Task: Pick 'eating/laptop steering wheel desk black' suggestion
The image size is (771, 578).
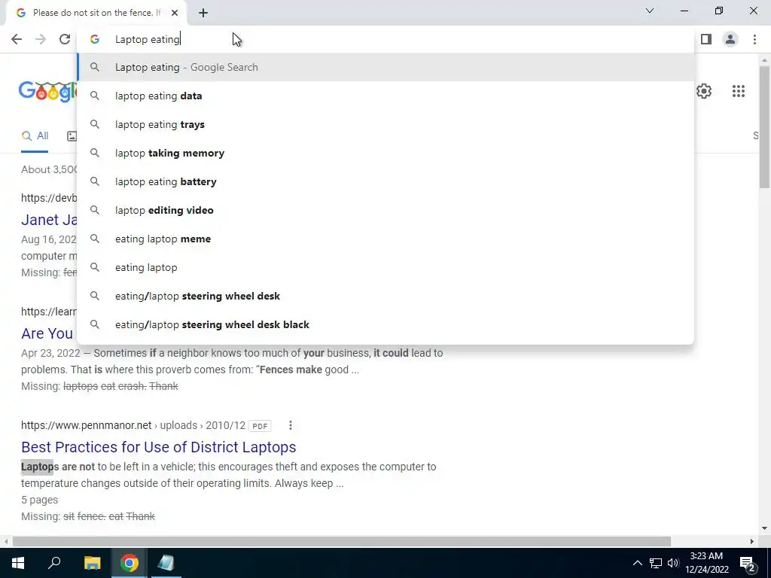Action: point(385,324)
